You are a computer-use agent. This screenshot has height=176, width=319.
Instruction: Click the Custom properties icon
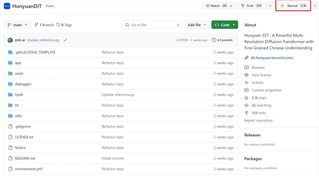(246, 90)
